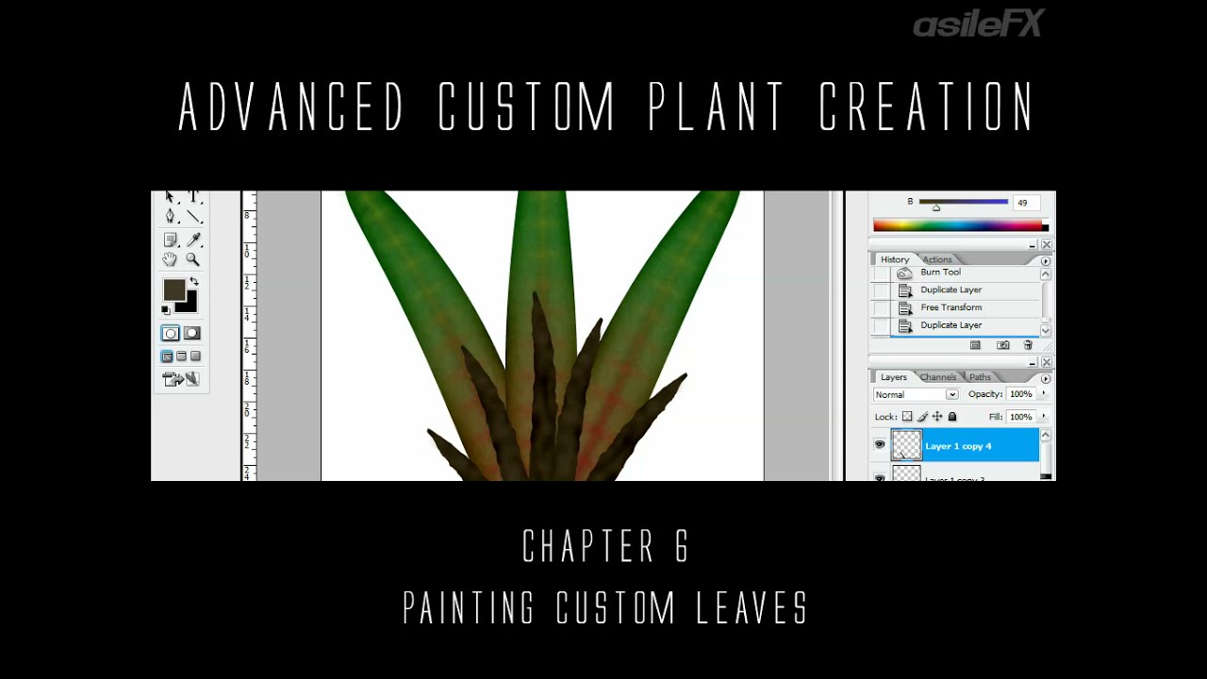Create new document from current state
This screenshot has height=679, width=1207.
(976, 346)
